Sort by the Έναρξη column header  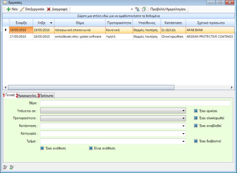tap(21, 23)
